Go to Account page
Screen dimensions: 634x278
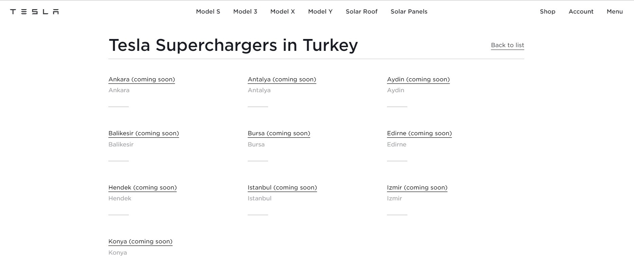click(x=581, y=12)
